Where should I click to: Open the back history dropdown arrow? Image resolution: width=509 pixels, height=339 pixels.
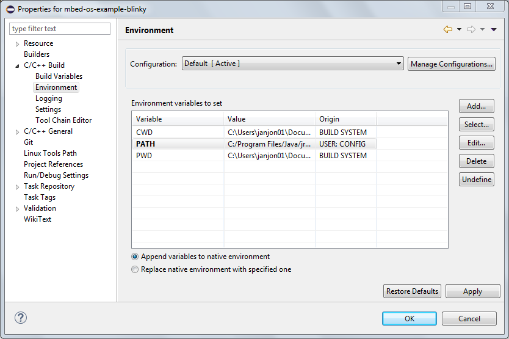click(x=459, y=30)
